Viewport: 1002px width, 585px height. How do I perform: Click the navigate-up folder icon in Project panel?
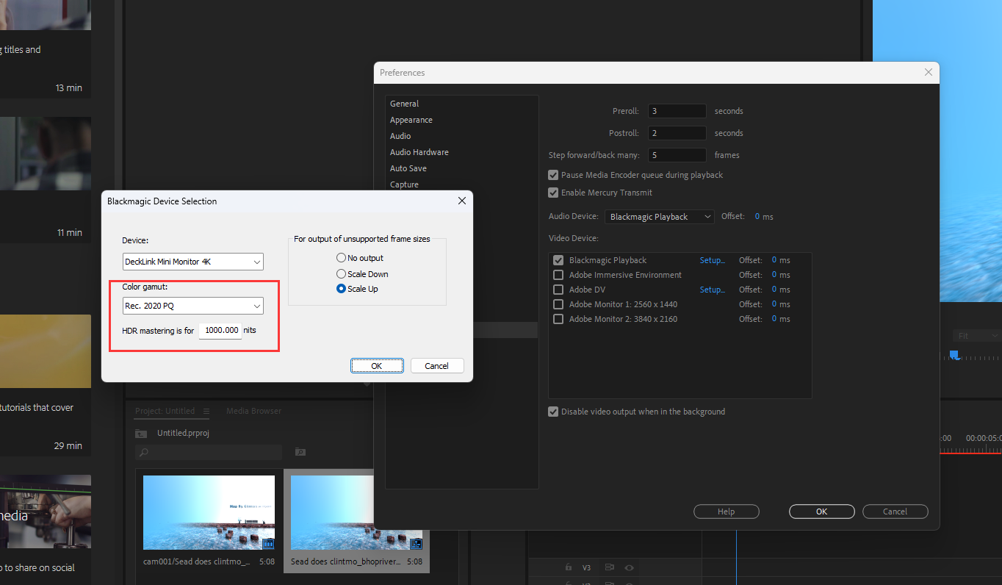point(141,433)
